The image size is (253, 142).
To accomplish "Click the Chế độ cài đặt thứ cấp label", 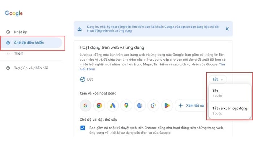I will (x=98, y=120).
